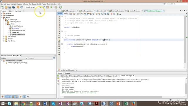Open the Profile Project dropdown arrow
This screenshot has height=106, width=188.
coord(63,7)
